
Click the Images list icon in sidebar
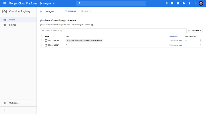(x=5, y=20)
